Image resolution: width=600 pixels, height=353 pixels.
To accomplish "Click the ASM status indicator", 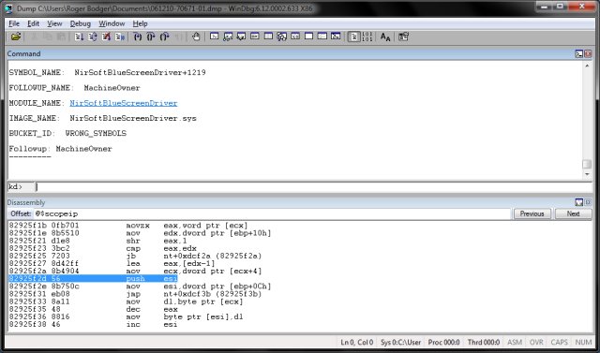I will 515,343.
